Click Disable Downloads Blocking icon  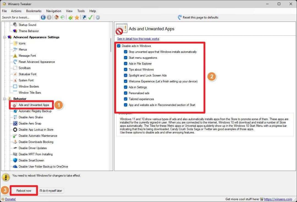coord(15,142)
